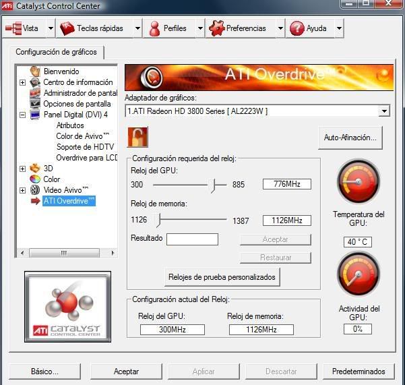Select the ATI Overdrive tree item
Screen dimensions: 405x385
tap(69, 201)
